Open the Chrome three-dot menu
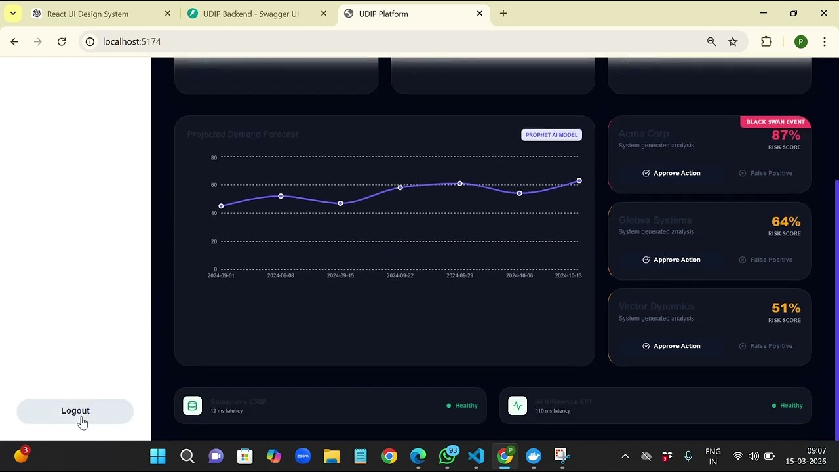 825,41
